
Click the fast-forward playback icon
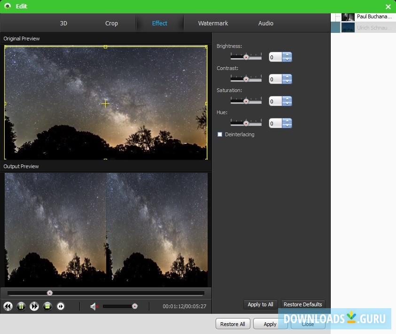34,306
